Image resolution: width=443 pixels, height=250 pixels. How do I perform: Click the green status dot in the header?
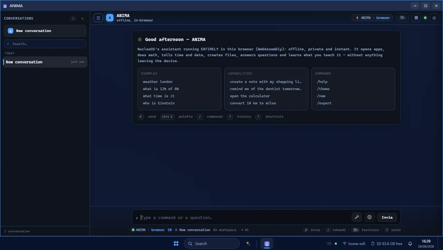coord(425,18)
